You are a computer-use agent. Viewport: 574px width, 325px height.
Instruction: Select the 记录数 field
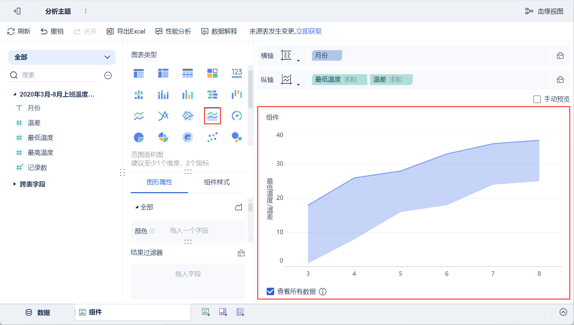[37, 167]
